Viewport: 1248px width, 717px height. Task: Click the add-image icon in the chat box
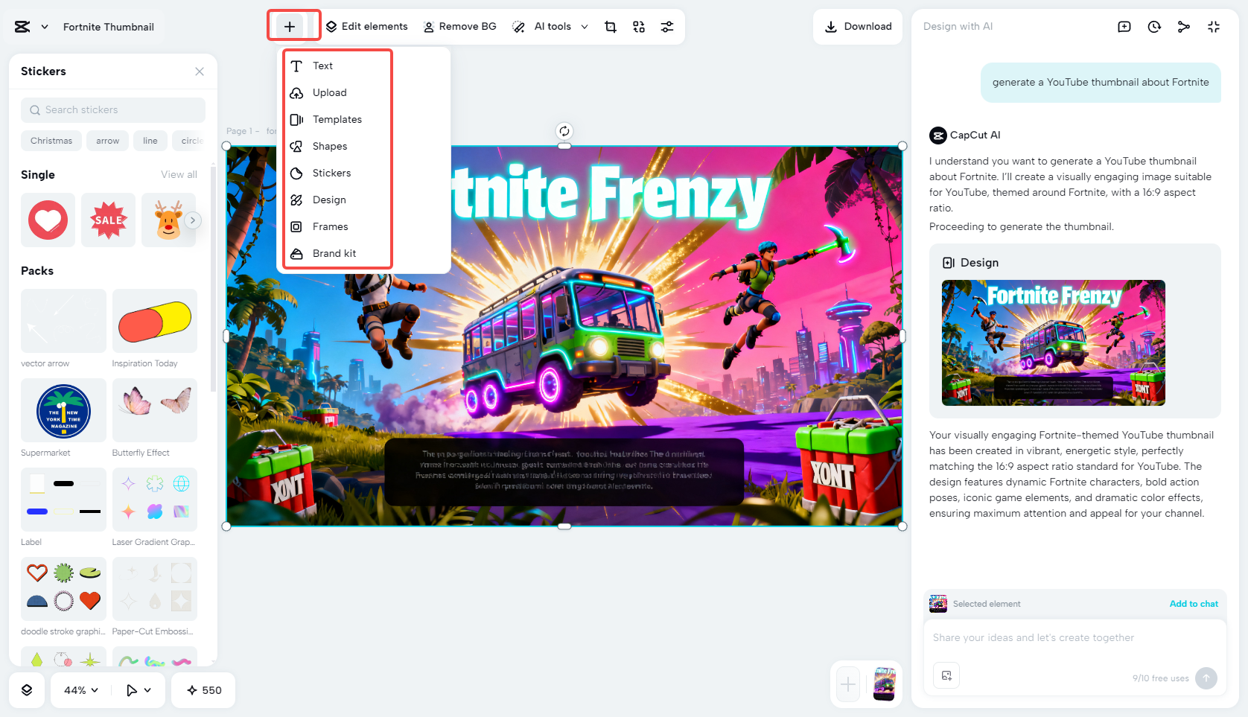point(946,675)
